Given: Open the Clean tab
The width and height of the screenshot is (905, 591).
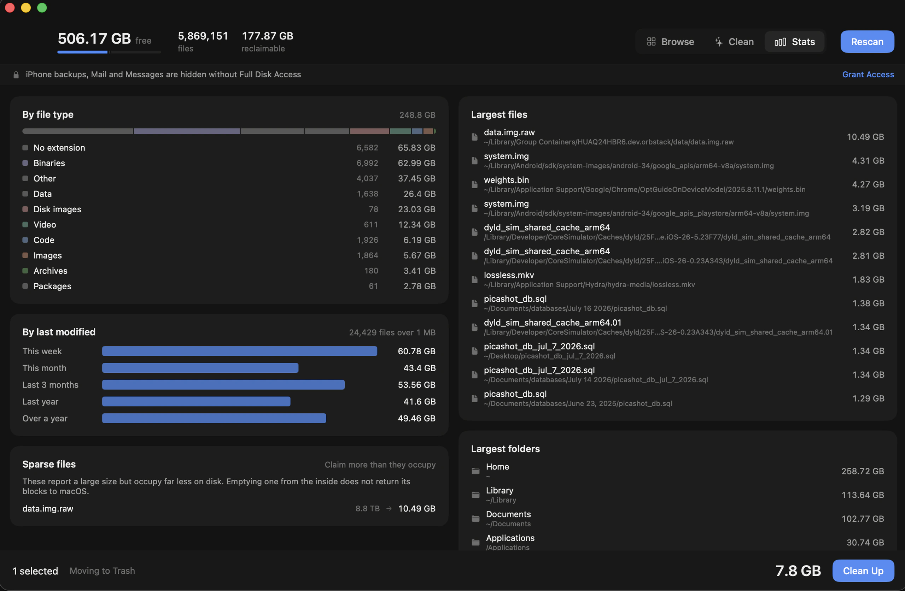Looking at the screenshot, I should [734, 42].
